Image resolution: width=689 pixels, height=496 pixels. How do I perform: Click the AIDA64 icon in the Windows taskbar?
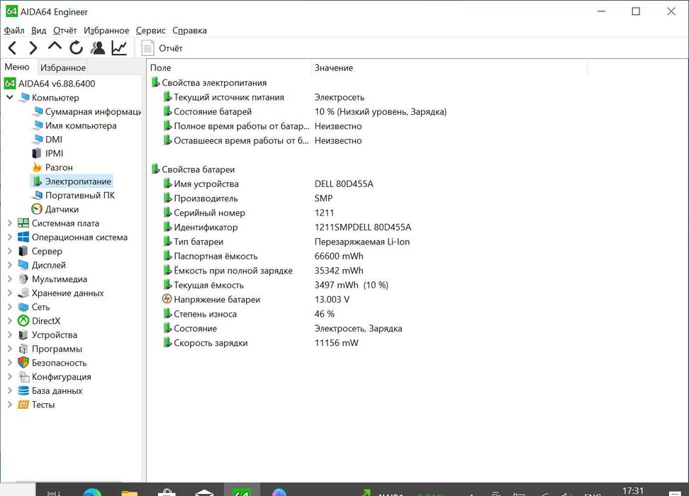(242, 491)
